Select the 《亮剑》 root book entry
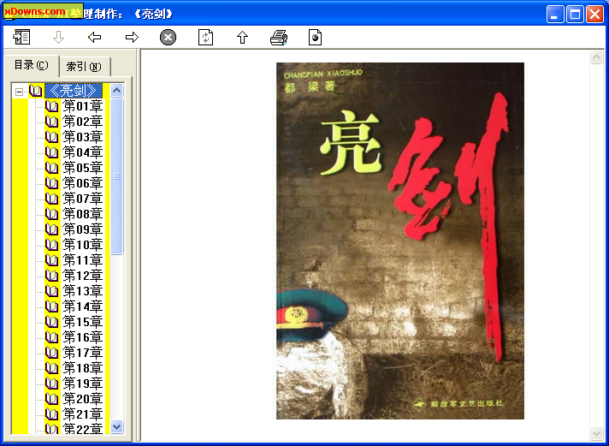The image size is (609, 446). pos(74,91)
